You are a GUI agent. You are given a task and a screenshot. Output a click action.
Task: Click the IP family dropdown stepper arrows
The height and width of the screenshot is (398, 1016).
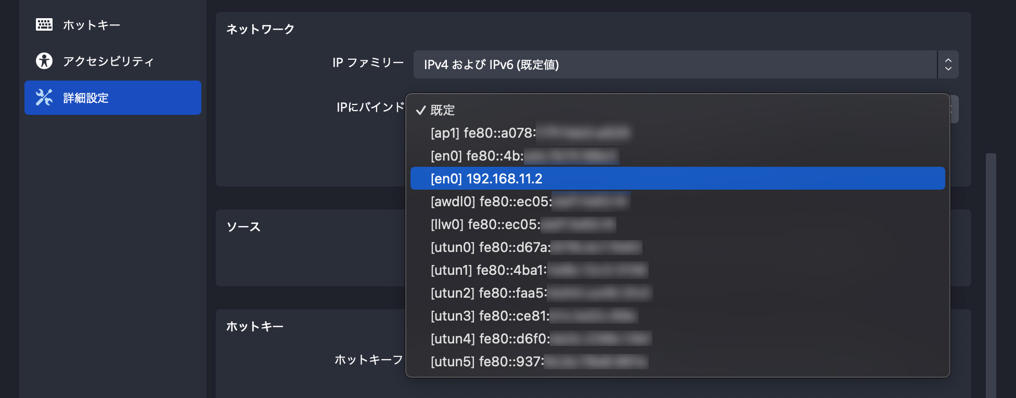pyautogui.click(x=948, y=64)
